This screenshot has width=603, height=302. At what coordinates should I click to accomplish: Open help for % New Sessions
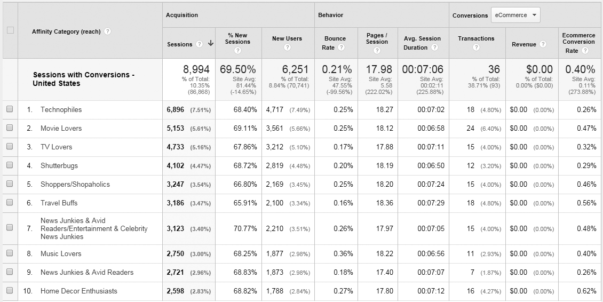[x=237, y=51]
